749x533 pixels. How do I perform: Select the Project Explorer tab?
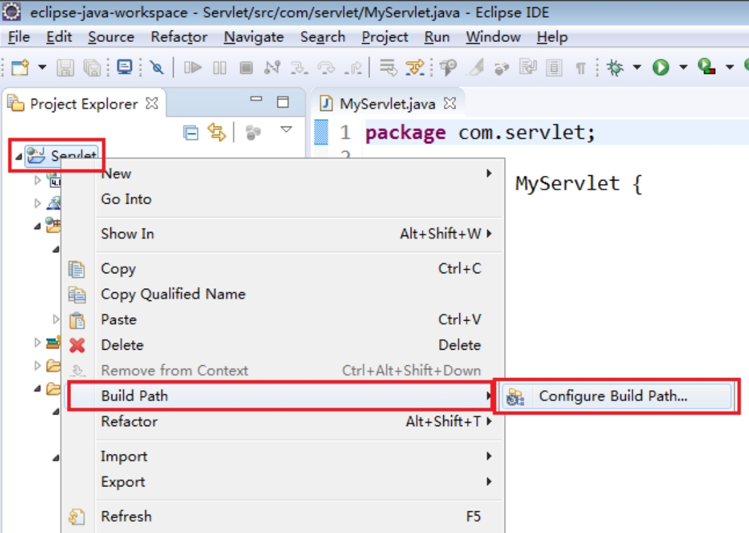coord(84,104)
